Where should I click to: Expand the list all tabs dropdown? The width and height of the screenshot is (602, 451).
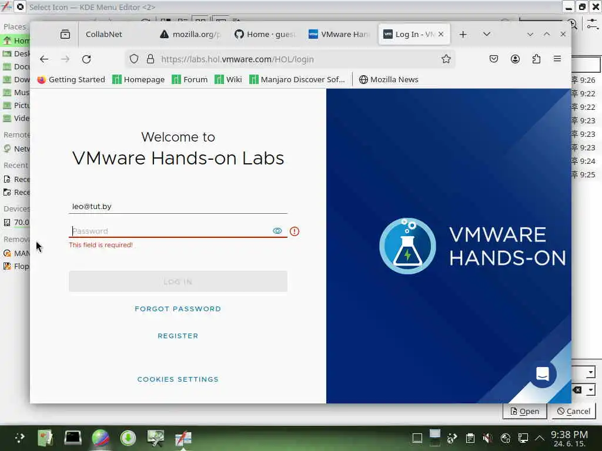(x=486, y=34)
